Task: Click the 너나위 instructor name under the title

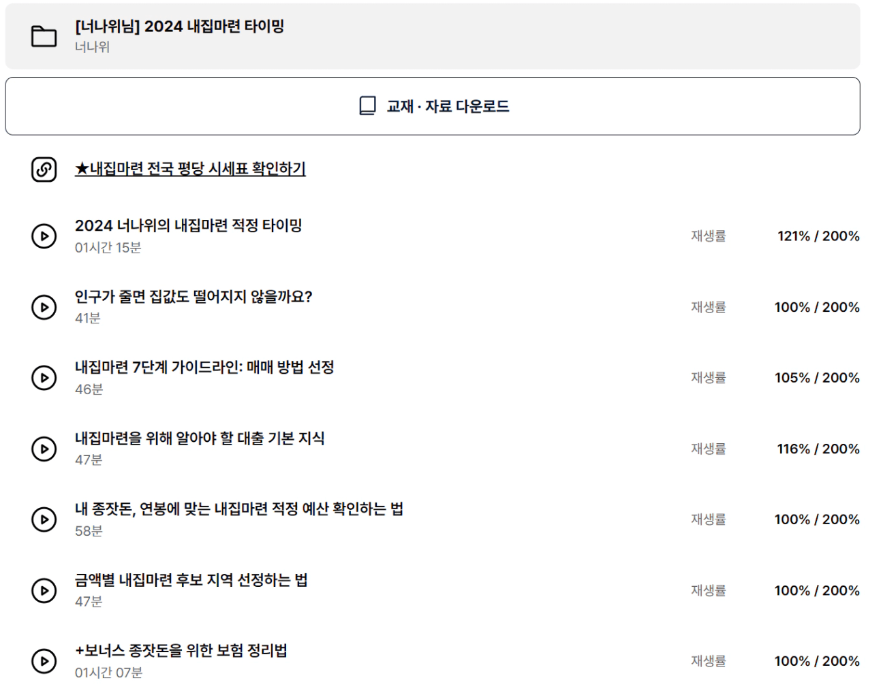Action: (92, 47)
